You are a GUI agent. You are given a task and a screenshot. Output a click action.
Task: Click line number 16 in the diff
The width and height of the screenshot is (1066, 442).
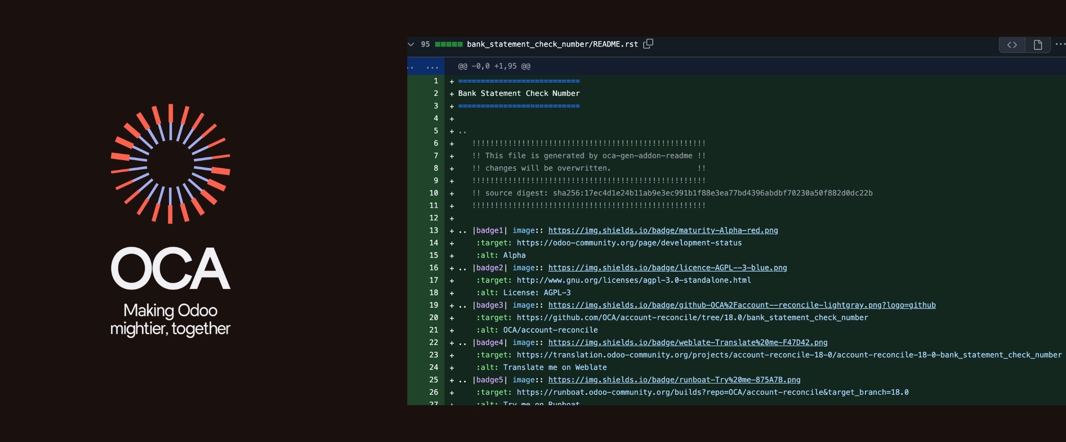pyautogui.click(x=434, y=268)
